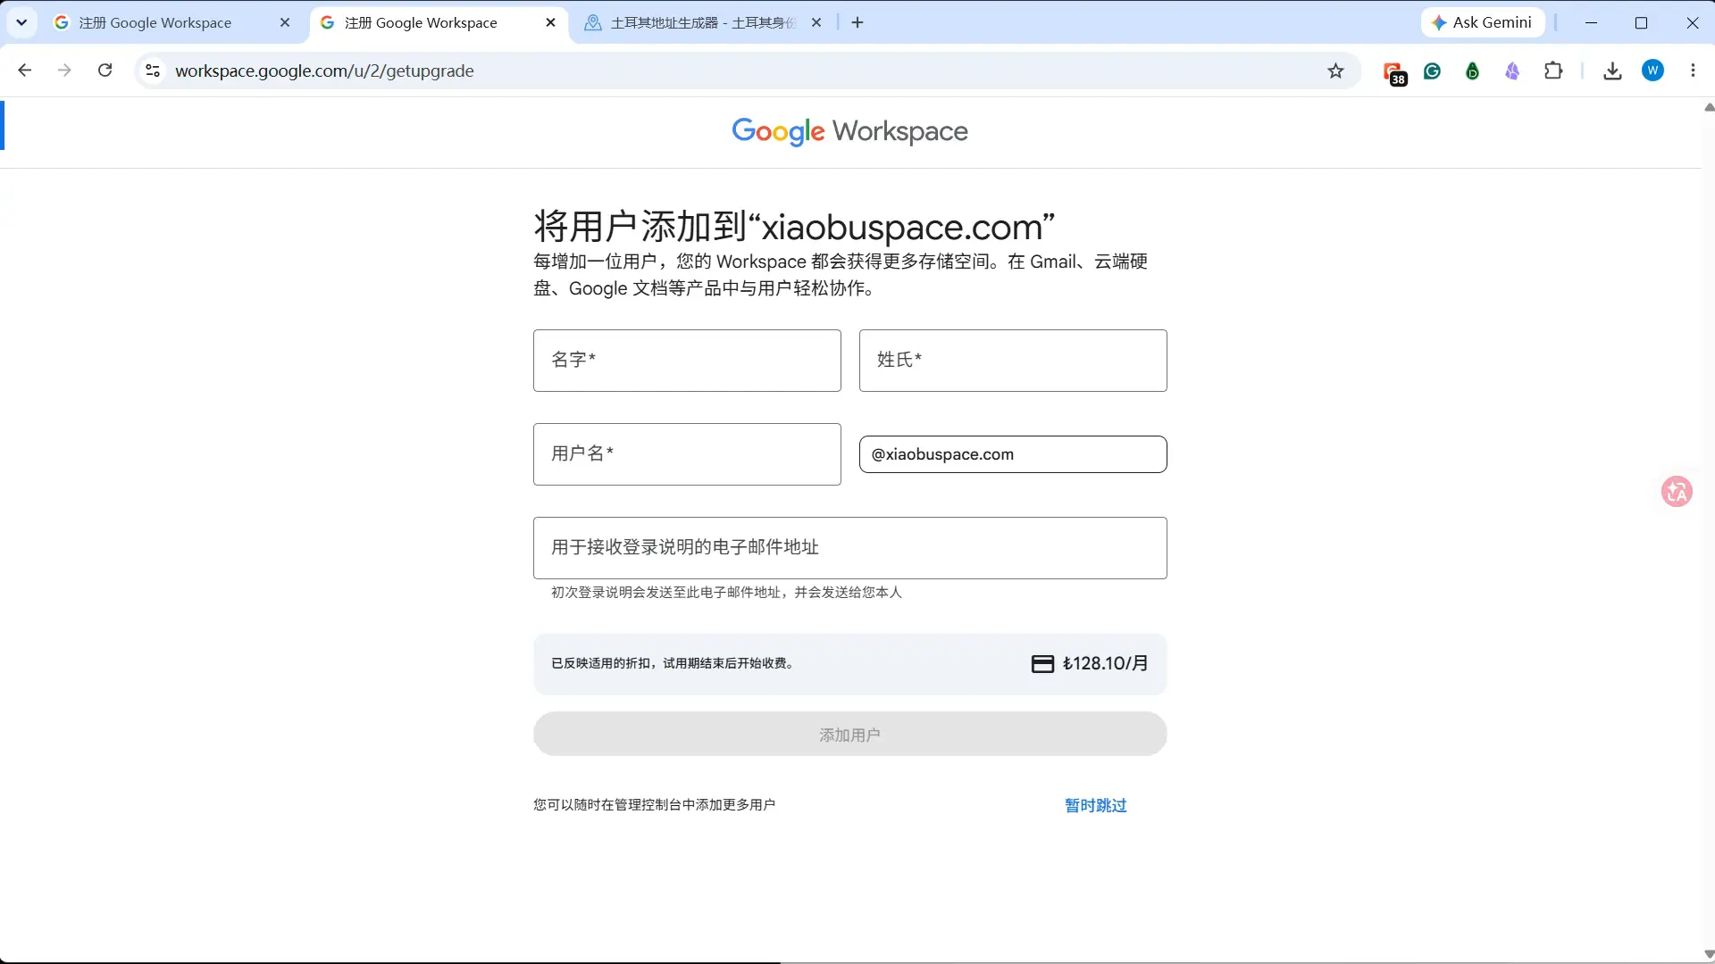Viewport: 1715px width, 964px height.
Task: Click text 已反映适用的折扣，试用期结束后开始收费。
Action: pyautogui.click(x=674, y=663)
